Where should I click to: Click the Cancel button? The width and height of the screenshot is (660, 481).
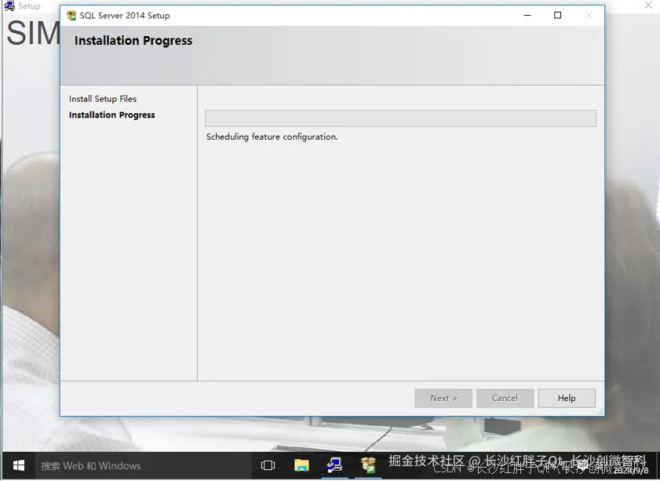[x=505, y=398]
